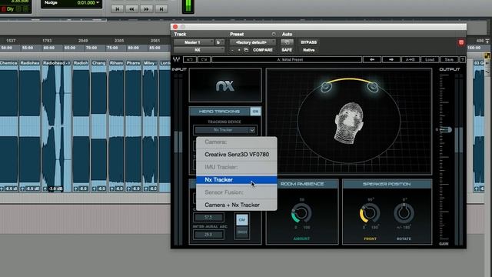Viewport: 492px width, 277px height.
Task: Click the copy settings icon beside plus
Action: (x=246, y=50)
